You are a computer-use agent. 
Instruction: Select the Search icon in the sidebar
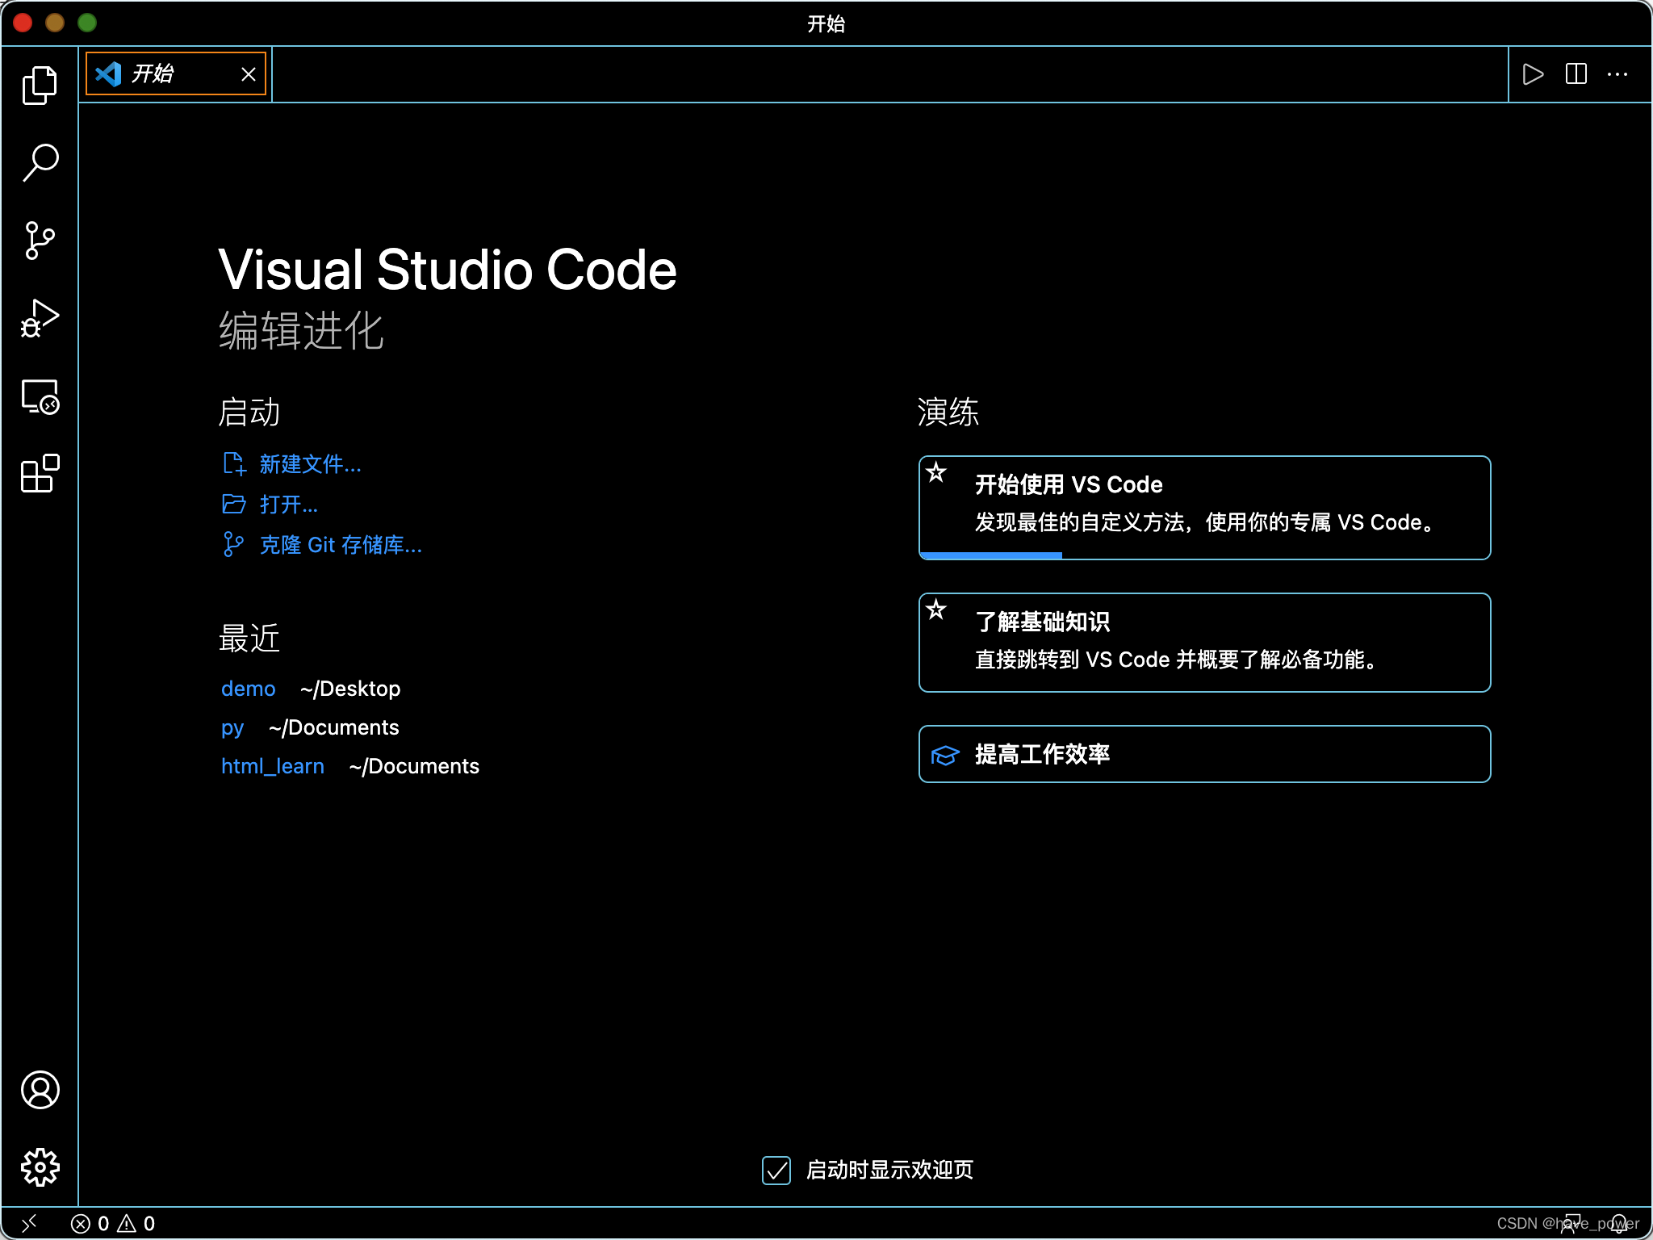(x=40, y=161)
